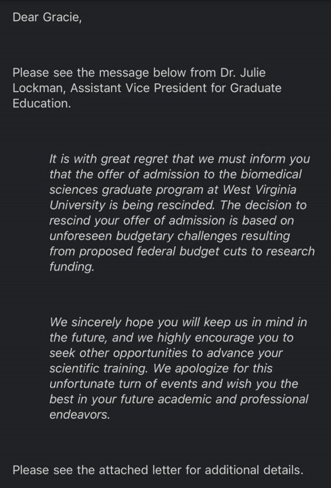Image resolution: width=331 pixels, height=488 pixels.
Task: Click the word "Education." in the intro
Action: click(42, 103)
